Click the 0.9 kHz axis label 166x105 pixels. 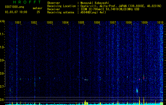[x=2, y=60]
